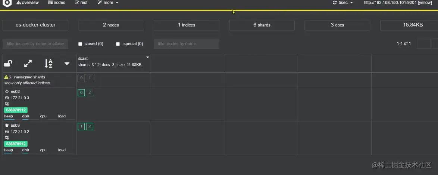Screen dimensions: 438x175
Task: Click the crop icon under es02 address
Action: (x=7, y=104)
